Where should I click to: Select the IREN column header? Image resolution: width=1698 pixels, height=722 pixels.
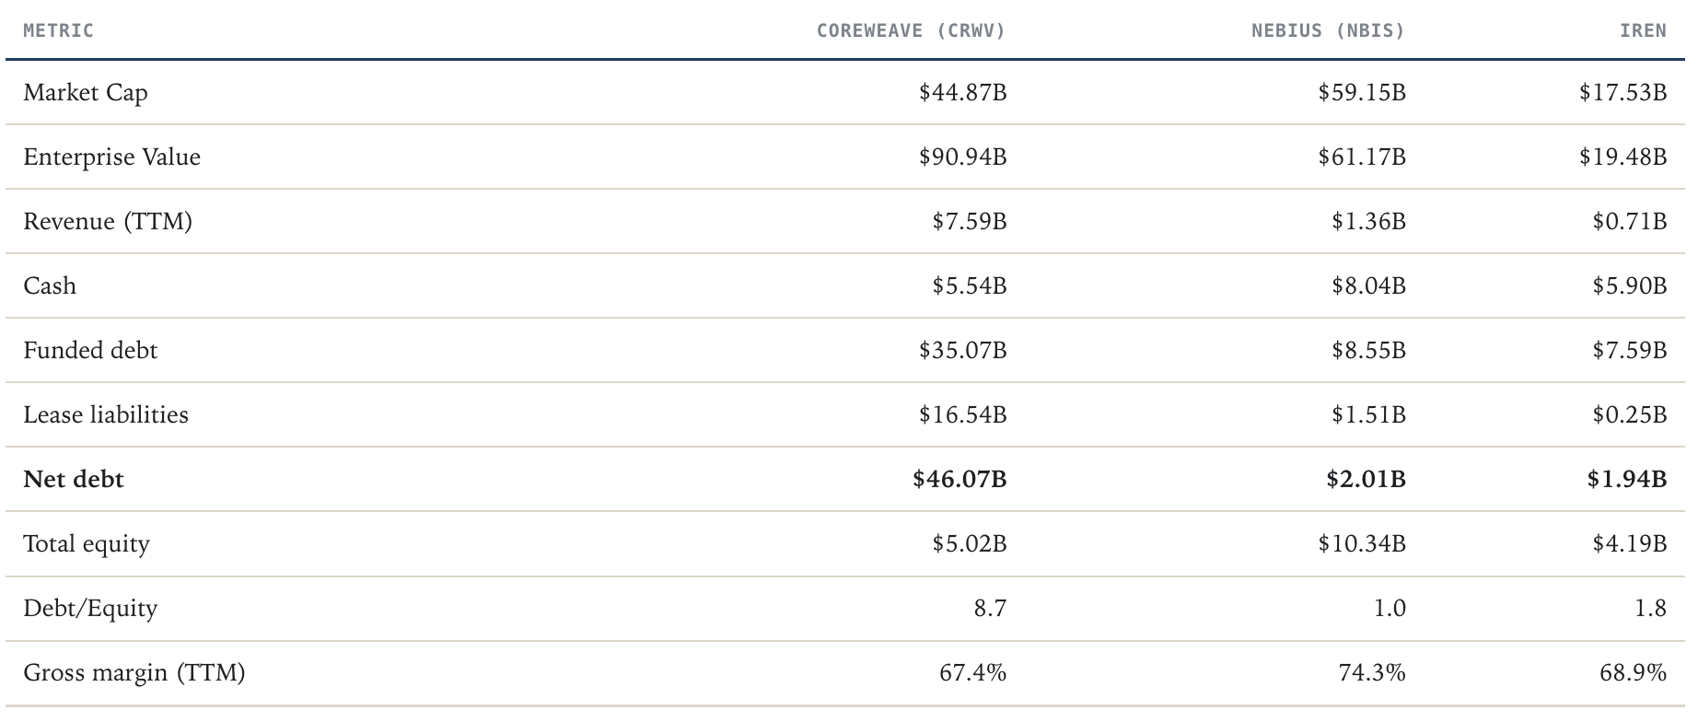tap(1643, 30)
